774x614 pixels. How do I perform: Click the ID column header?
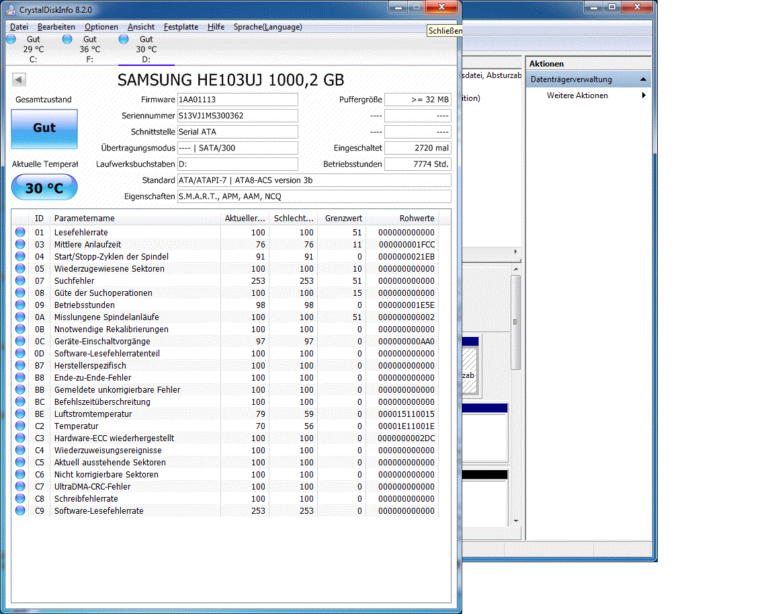pyautogui.click(x=39, y=218)
